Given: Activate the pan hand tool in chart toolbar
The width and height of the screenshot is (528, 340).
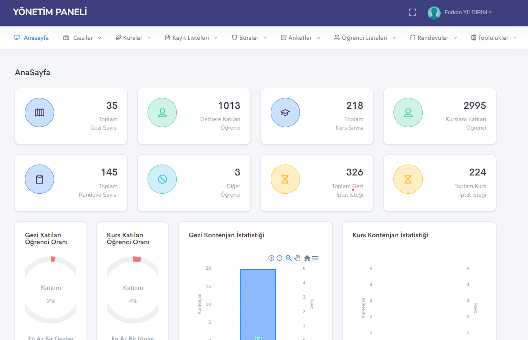Looking at the screenshot, I should pos(298,258).
